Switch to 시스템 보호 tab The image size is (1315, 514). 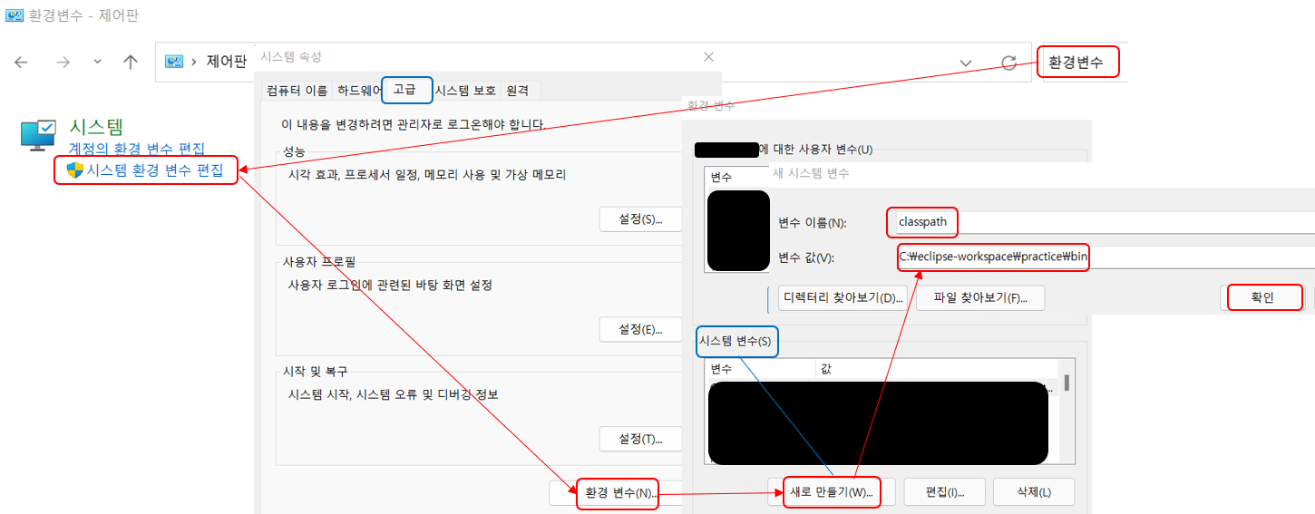click(x=465, y=91)
